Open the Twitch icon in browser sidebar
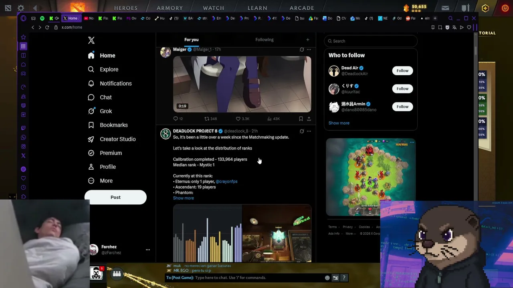 [23, 128]
